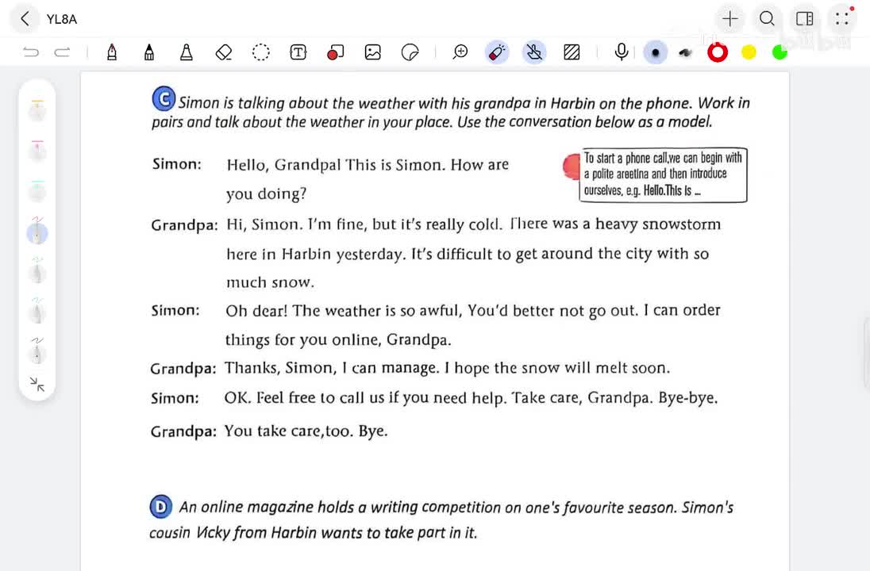The image size is (870, 571).
Task: Toggle the laser pointer tool
Action: (497, 52)
